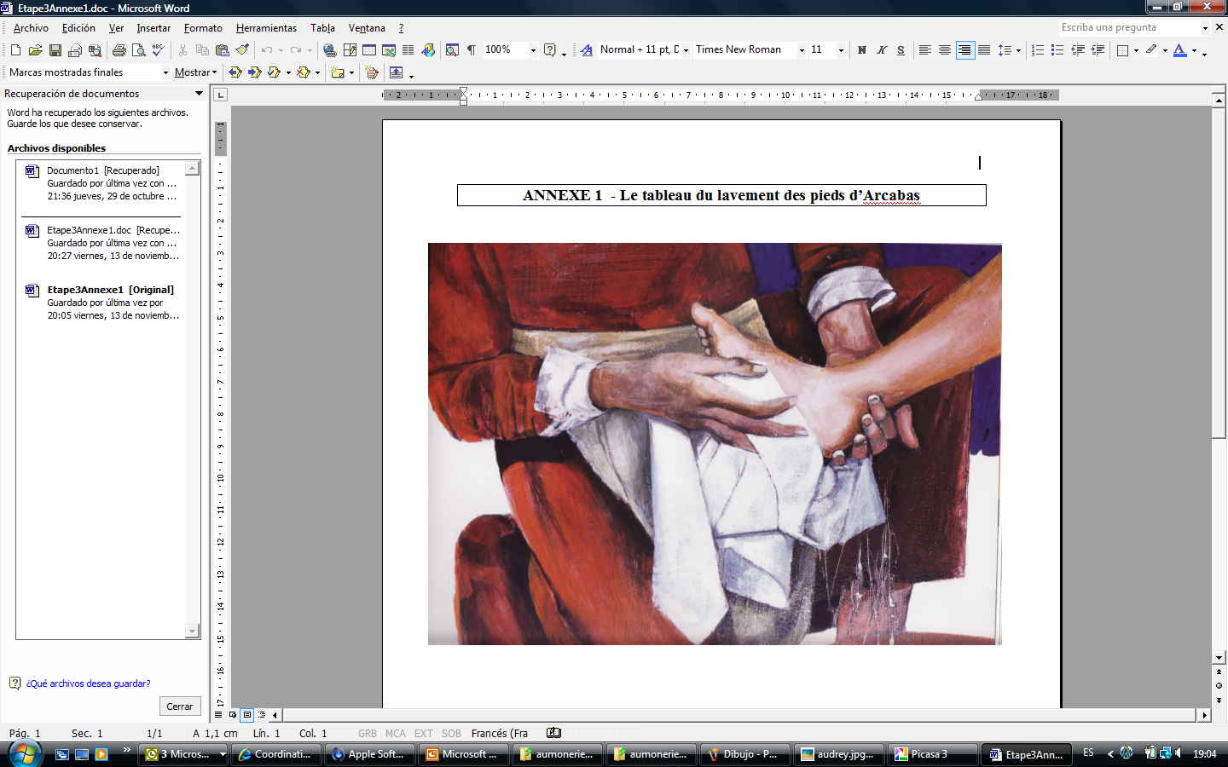This screenshot has height=767, width=1228.
Task: Click the Save (floppy disk) icon
Action: (55, 50)
